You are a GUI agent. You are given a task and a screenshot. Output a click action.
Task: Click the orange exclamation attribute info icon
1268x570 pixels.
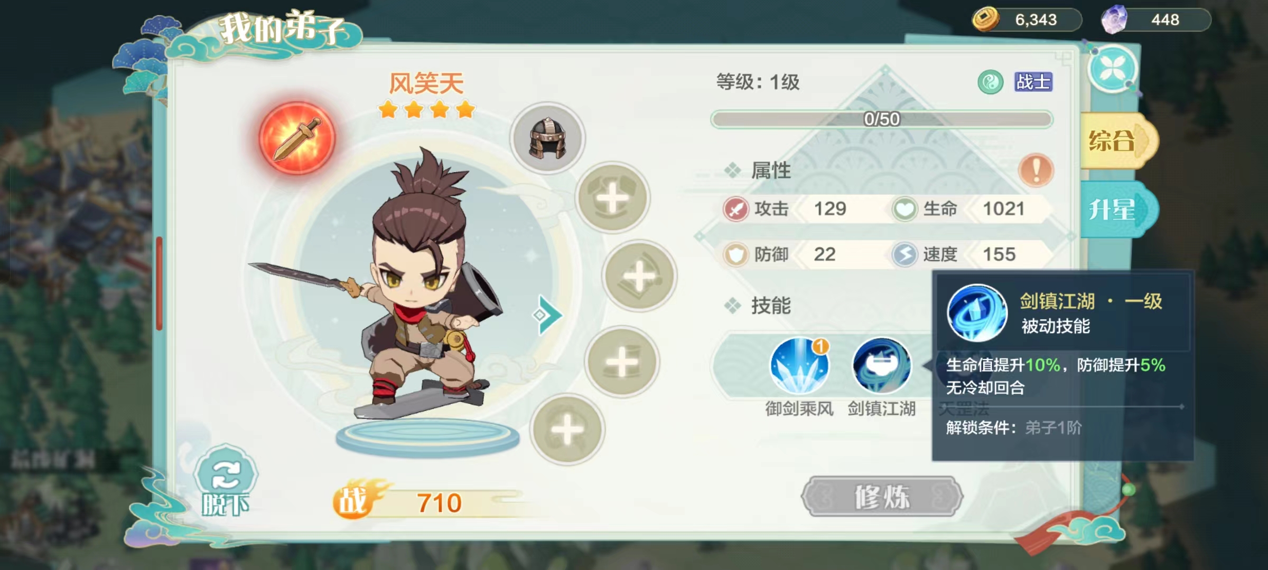point(1036,170)
